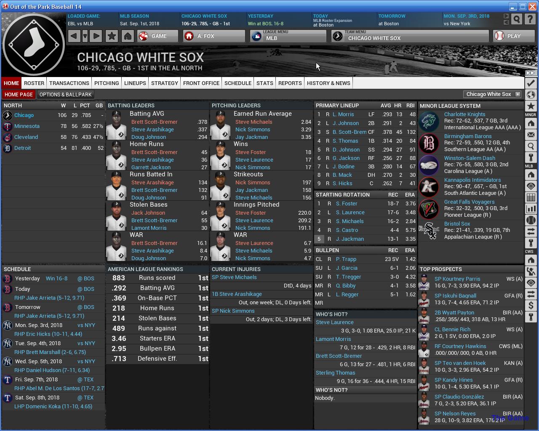The width and height of the screenshot is (539, 431).
Task: Open the Team Menu Chicago White Sox dropdown
Action: click(x=410, y=36)
